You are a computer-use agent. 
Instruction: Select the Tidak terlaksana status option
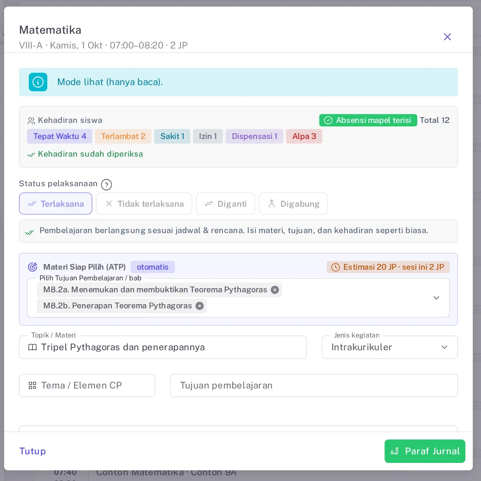coord(144,203)
